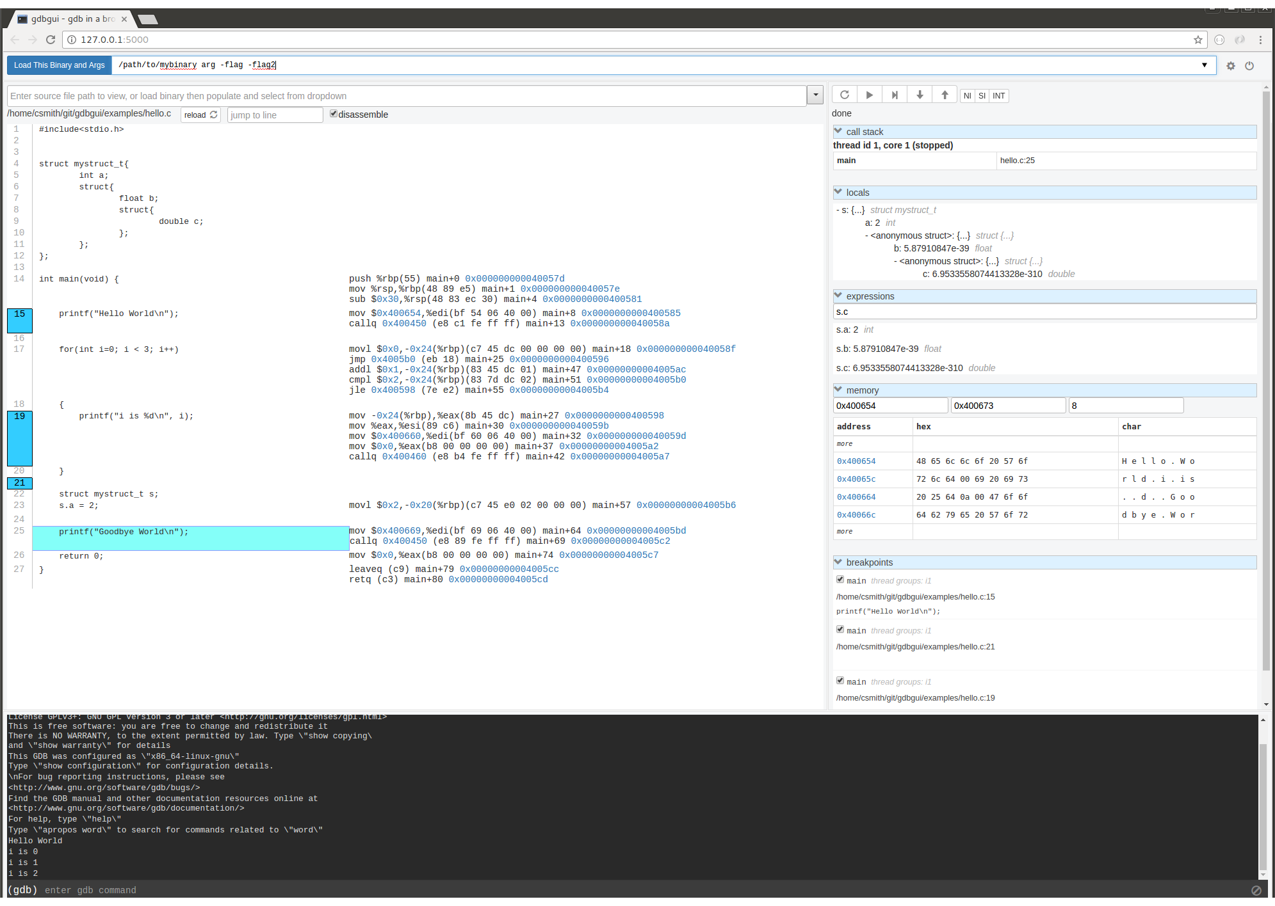Restart the program with the circular arrow icon
Image resolution: width=1275 pixels, height=906 pixels.
click(844, 94)
